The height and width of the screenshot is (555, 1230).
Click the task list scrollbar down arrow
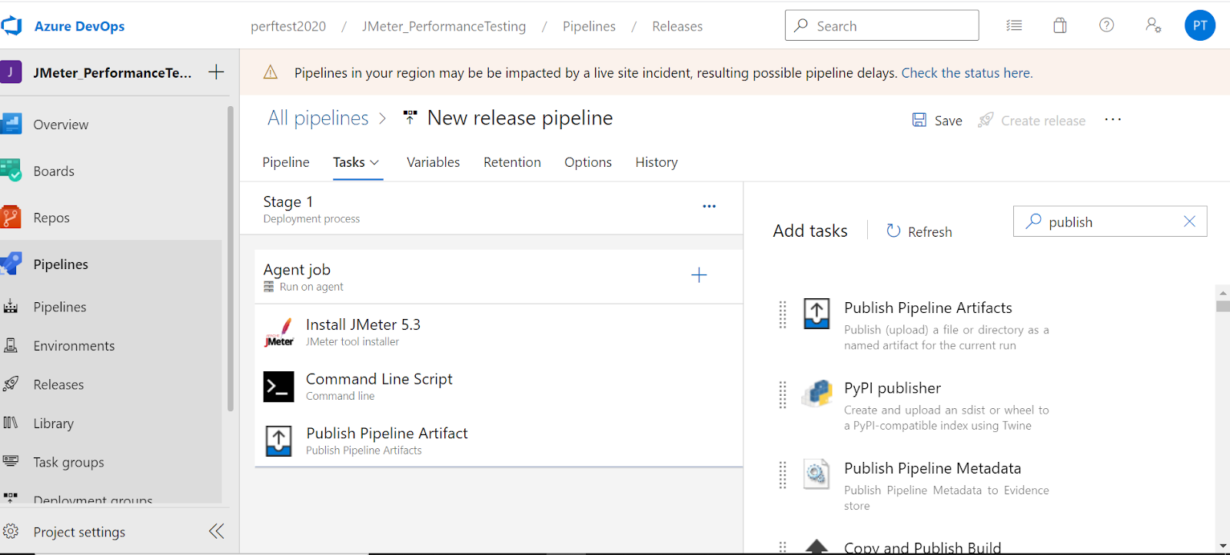pos(1223,546)
